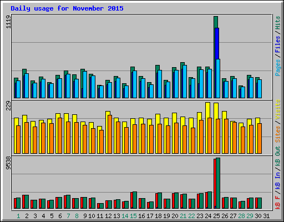Click day label 19 on x-axis
This screenshot has height=222, width=284.
[x=166, y=216]
